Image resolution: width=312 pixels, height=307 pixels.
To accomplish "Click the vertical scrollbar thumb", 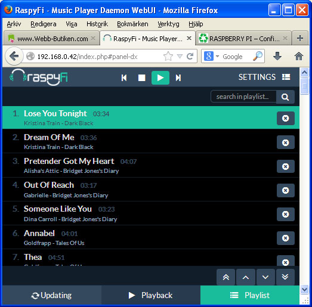I will (x=304, y=86).
